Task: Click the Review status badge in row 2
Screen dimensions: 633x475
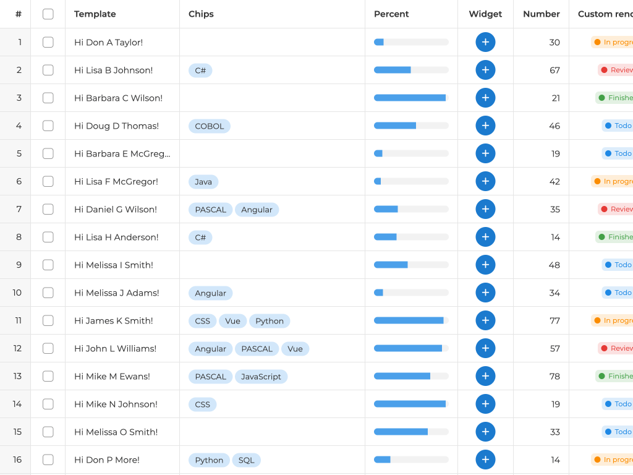Action: tap(616, 70)
